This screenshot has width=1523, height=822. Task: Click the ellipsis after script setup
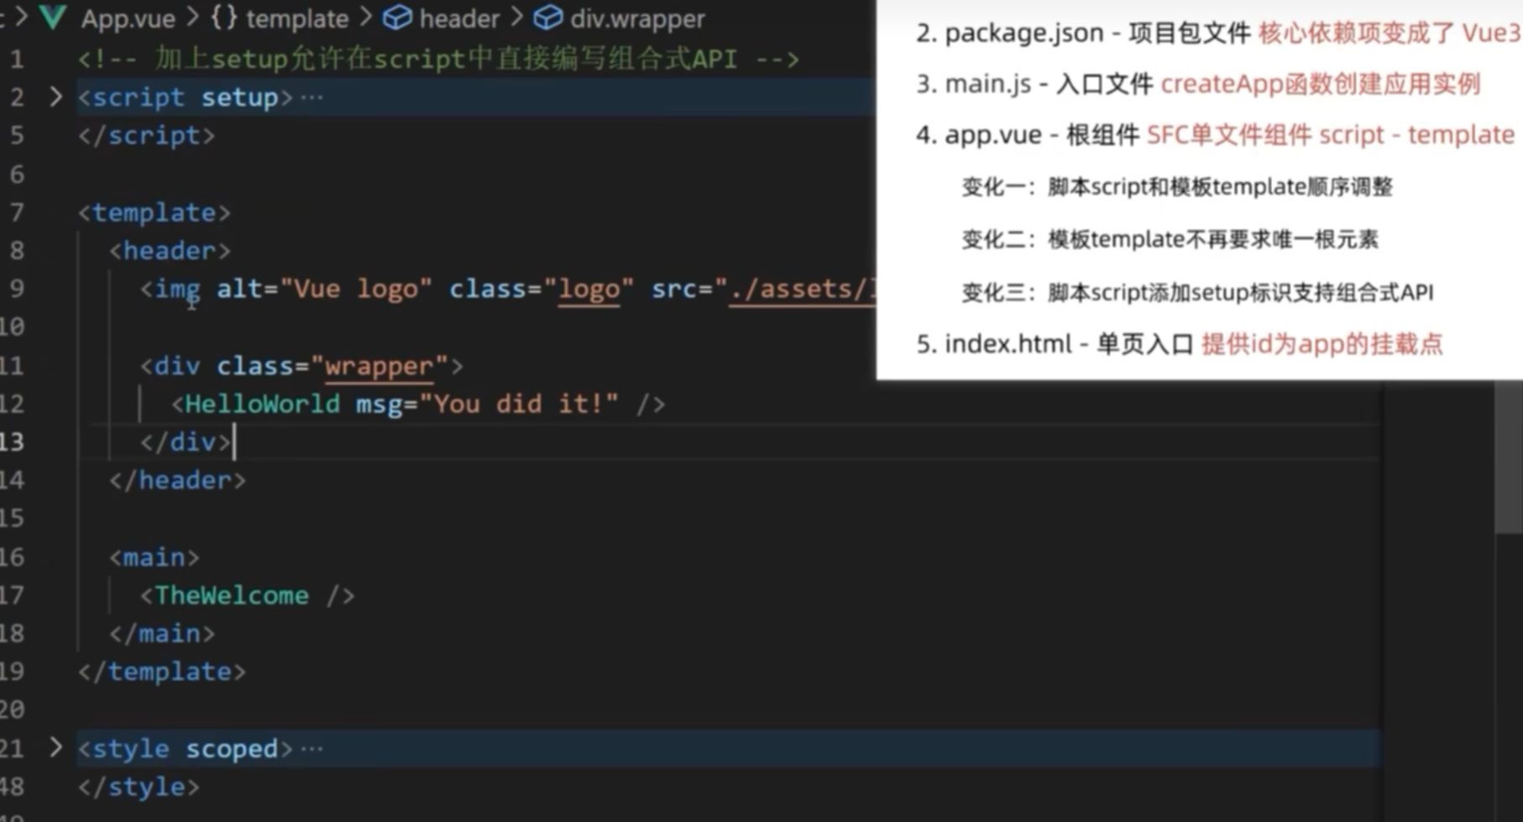(x=311, y=98)
